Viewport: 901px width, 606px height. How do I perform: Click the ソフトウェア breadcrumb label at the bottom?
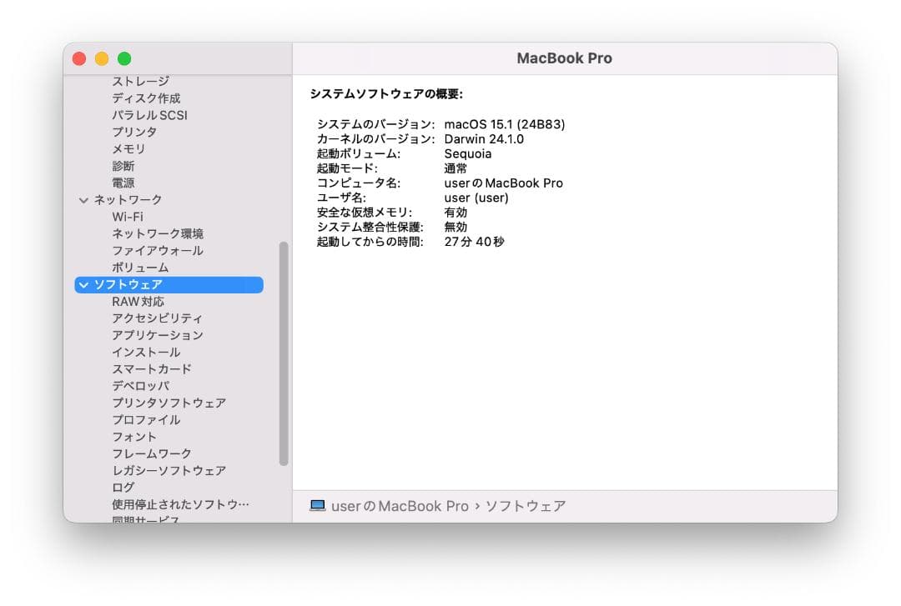(x=528, y=506)
